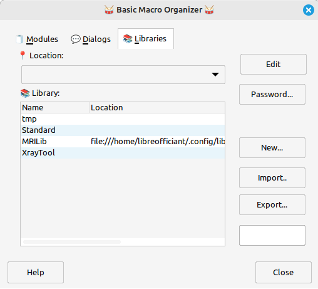Click the drum icon left of title
The height and width of the screenshot is (289, 318).
click(109, 10)
